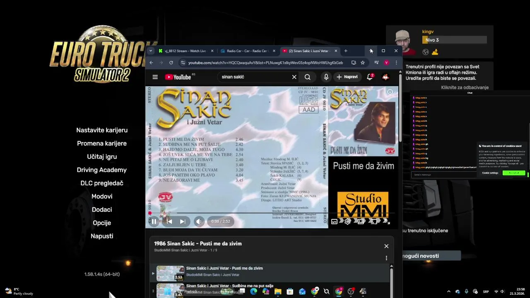530x298 pixels.
Task: Select Nastavite karijeru in game menu
Action: [x=102, y=130]
